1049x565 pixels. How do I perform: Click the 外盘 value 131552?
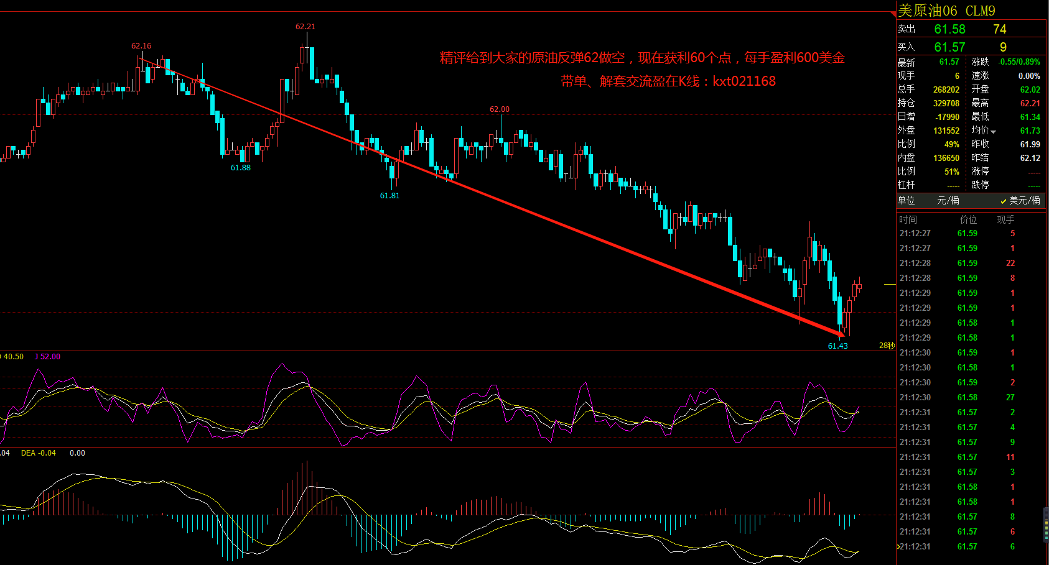pyautogui.click(x=946, y=131)
